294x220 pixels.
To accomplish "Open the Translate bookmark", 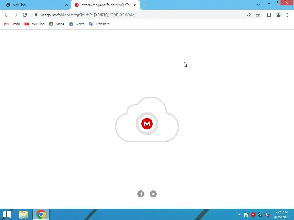I will click(x=99, y=24).
